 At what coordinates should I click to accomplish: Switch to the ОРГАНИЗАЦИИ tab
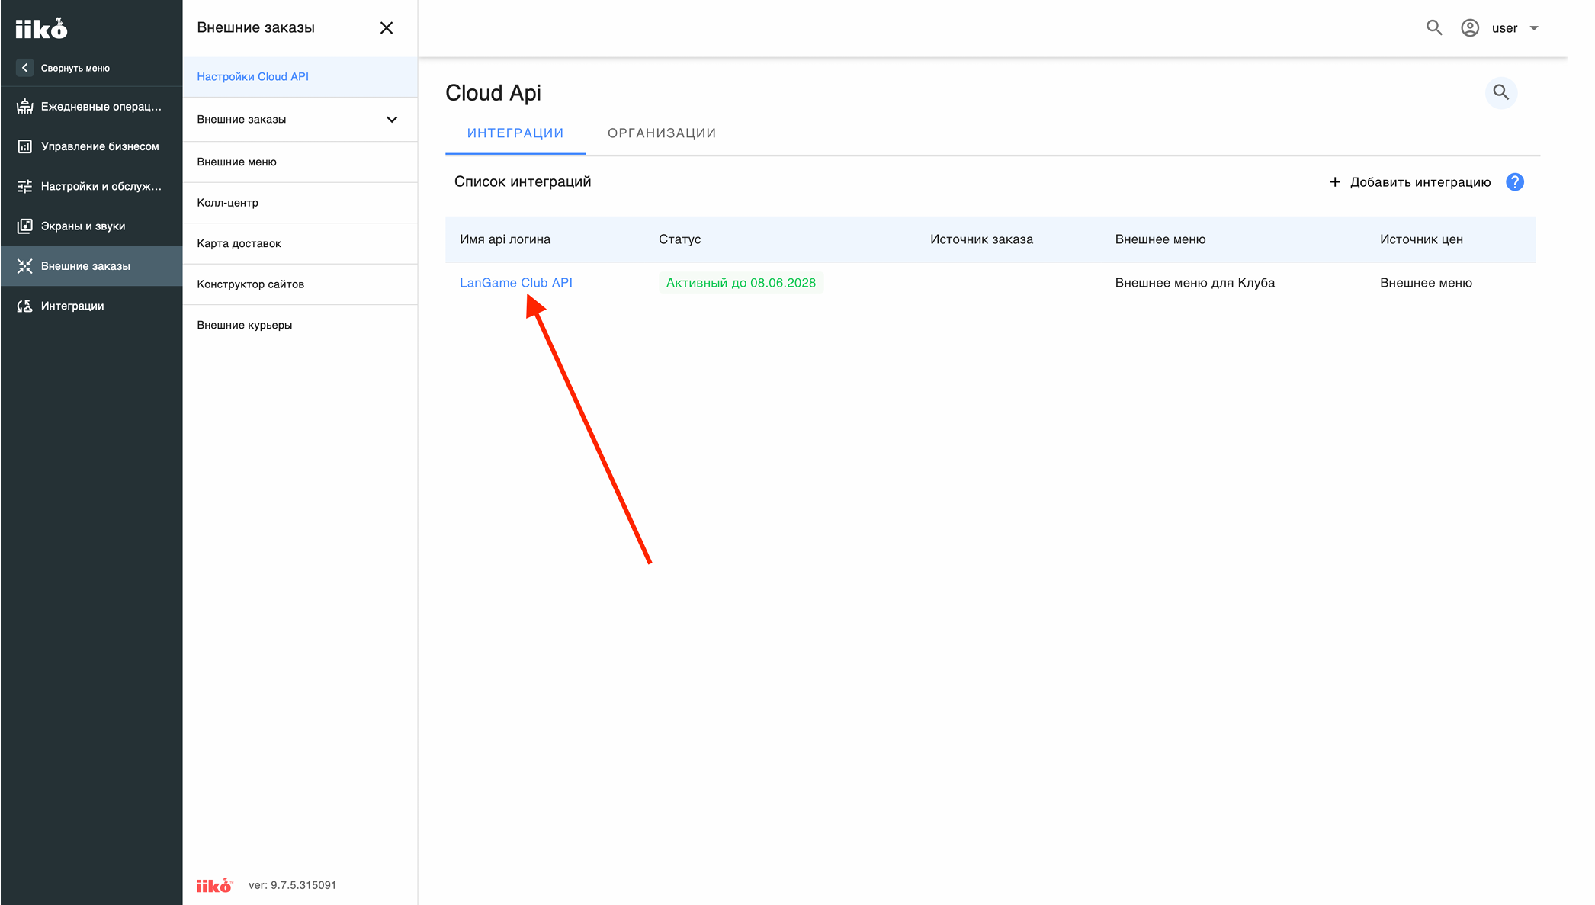662,133
